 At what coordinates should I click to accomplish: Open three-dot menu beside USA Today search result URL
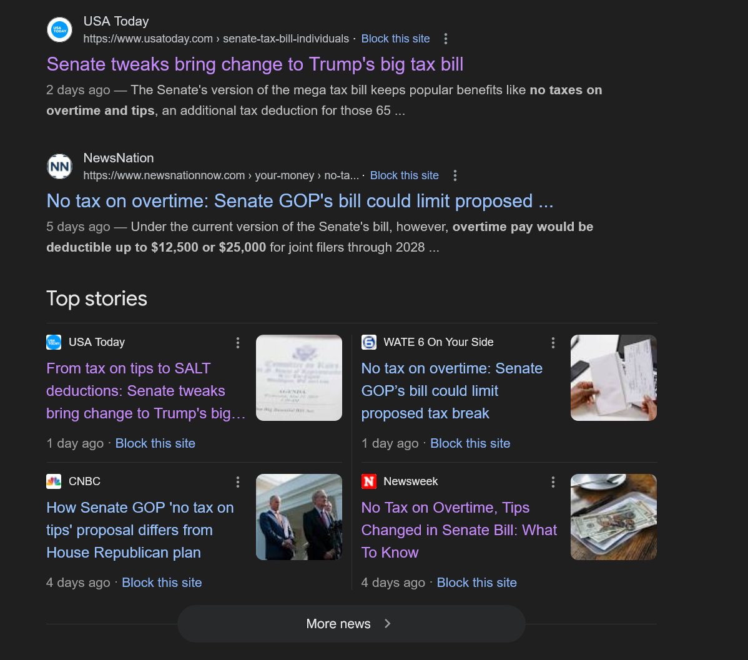tap(446, 39)
